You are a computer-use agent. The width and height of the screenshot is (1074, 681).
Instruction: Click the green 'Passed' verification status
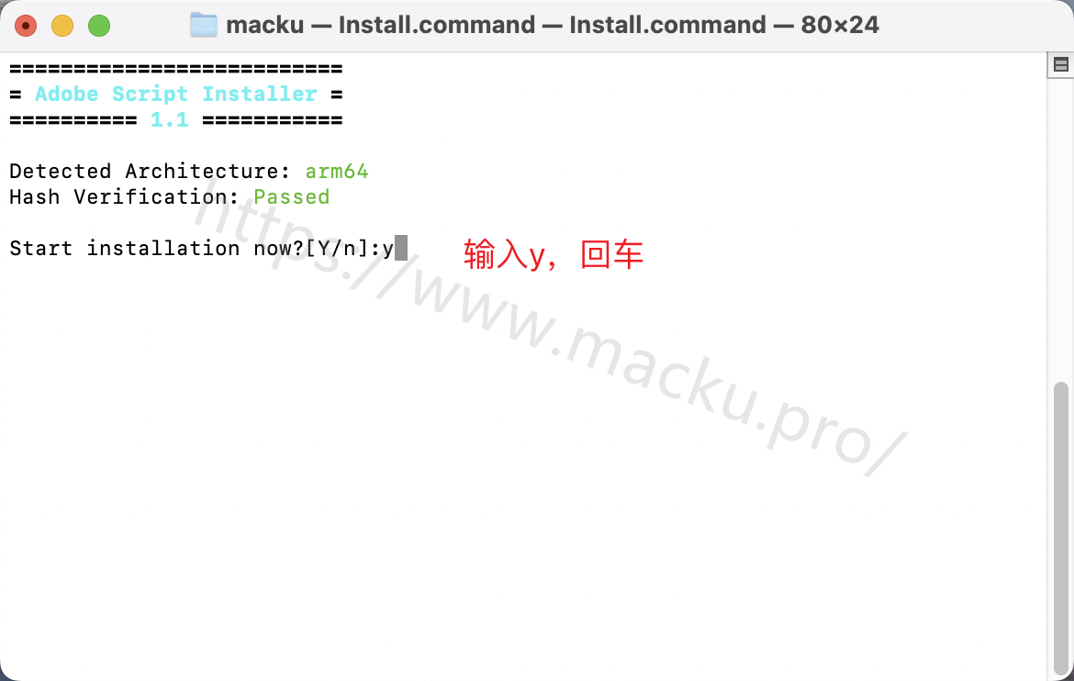[x=292, y=197]
